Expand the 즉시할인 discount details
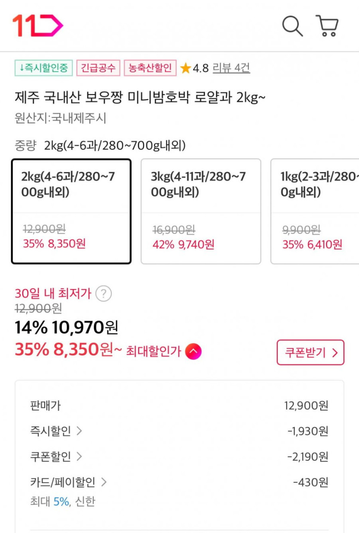359x533 pixels. (x=56, y=431)
